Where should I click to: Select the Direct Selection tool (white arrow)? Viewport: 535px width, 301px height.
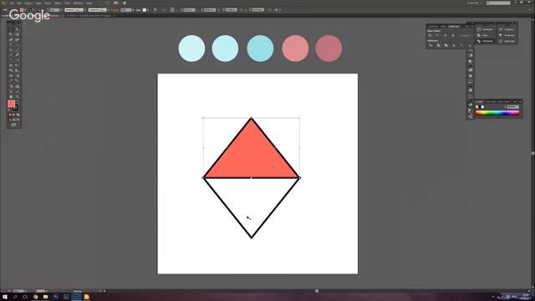[17, 29]
